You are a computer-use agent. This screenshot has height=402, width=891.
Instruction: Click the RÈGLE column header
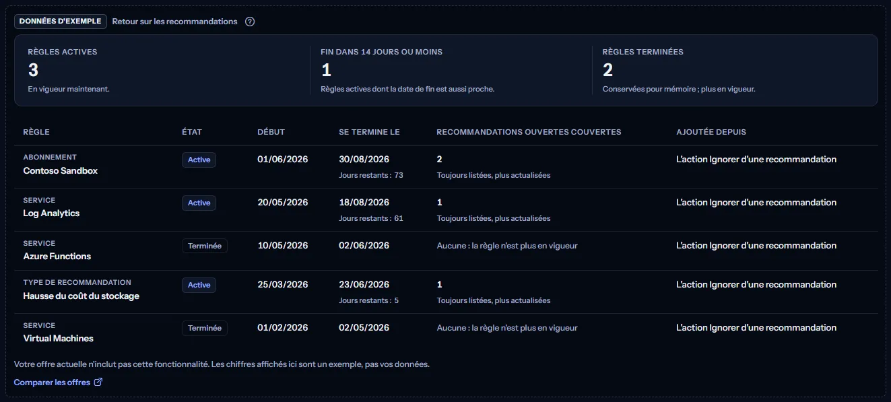click(36, 132)
